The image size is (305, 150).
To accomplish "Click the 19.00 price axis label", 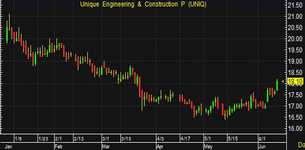I will [295, 62].
